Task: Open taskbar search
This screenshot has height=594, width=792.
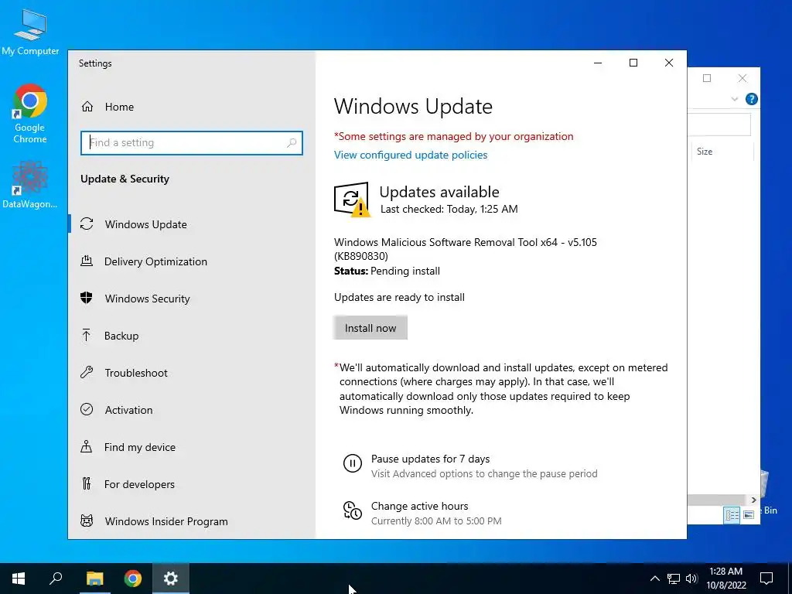Action: point(56,579)
